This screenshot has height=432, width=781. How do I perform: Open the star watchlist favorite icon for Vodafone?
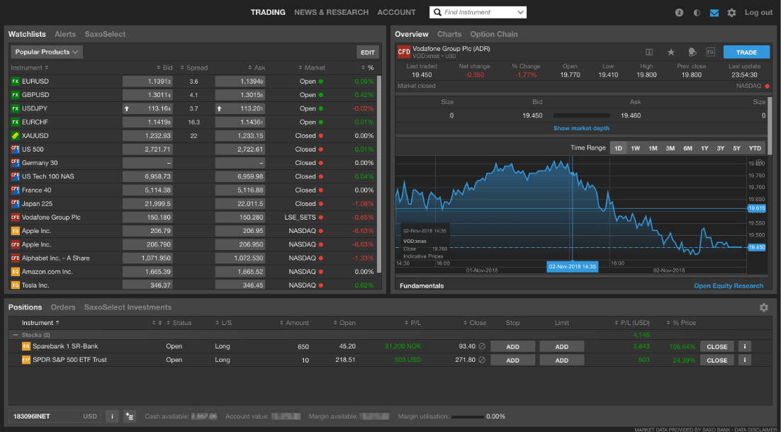670,52
